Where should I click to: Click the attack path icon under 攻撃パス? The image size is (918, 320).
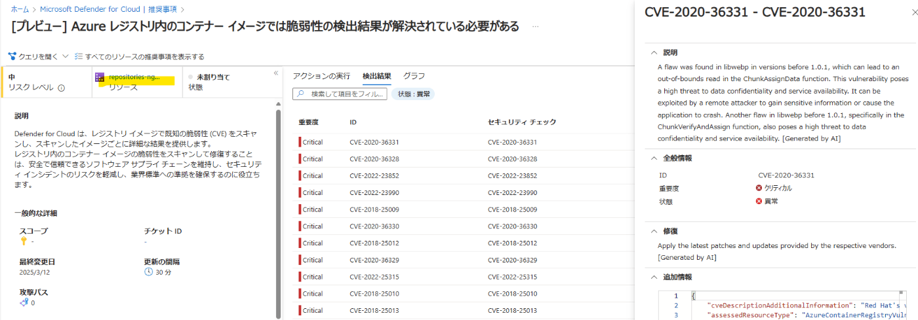click(24, 302)
